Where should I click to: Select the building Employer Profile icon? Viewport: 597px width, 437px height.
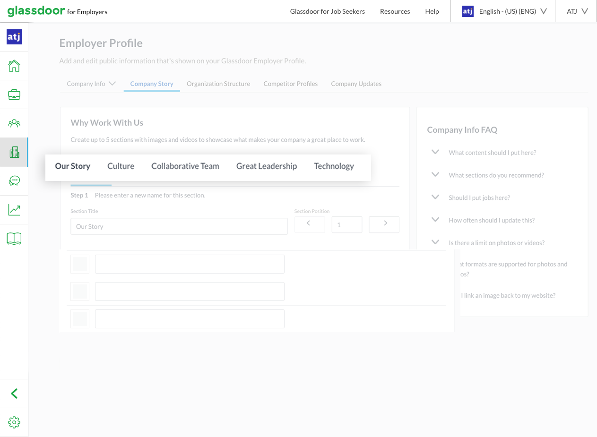[x=14, y=152]
